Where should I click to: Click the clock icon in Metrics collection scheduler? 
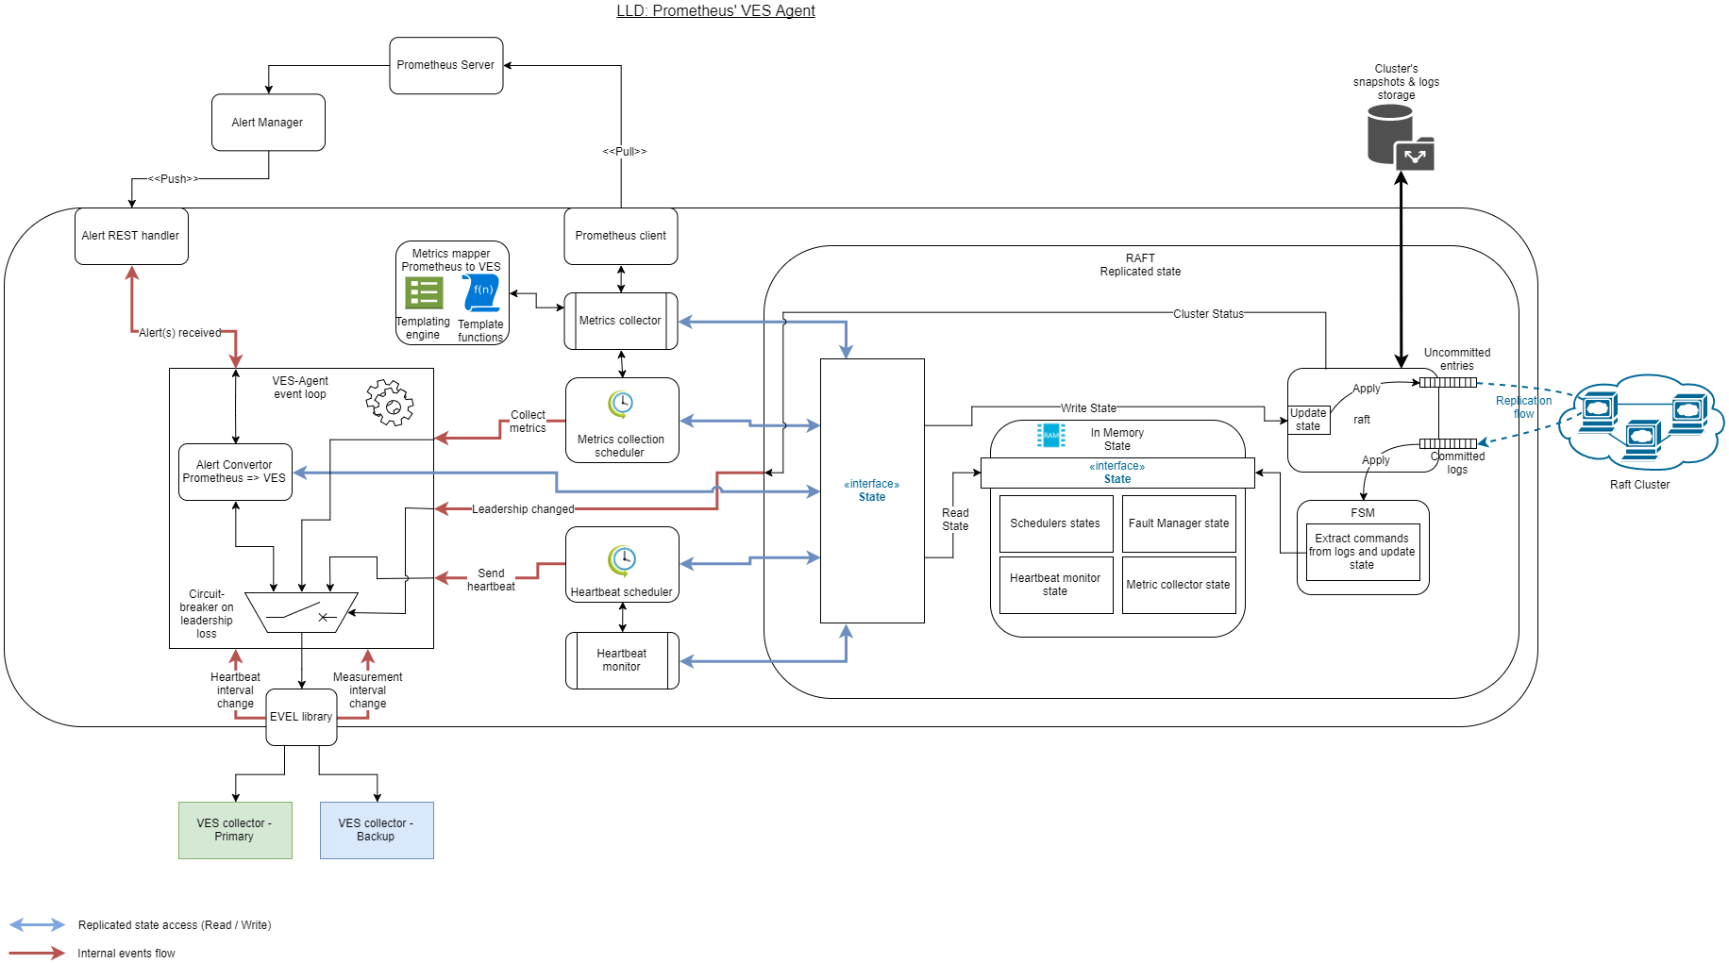click(x=621, y=405)
